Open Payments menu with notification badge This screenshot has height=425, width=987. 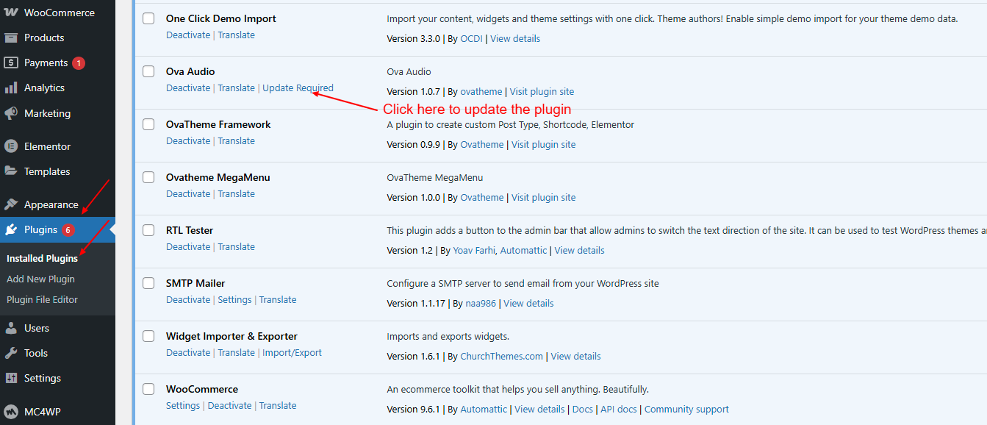[46, 63]
